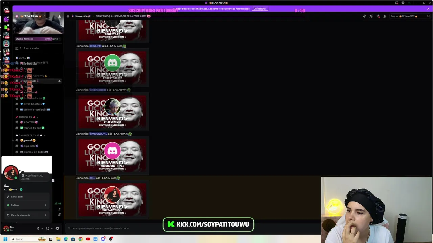The image size is (433, 243).
Task: Open the verifica-tu-sub channel
Action: (32, 128)
